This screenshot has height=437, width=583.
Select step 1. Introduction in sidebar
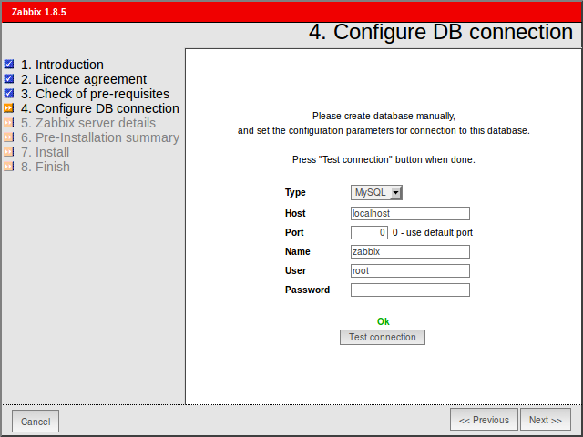62,65
